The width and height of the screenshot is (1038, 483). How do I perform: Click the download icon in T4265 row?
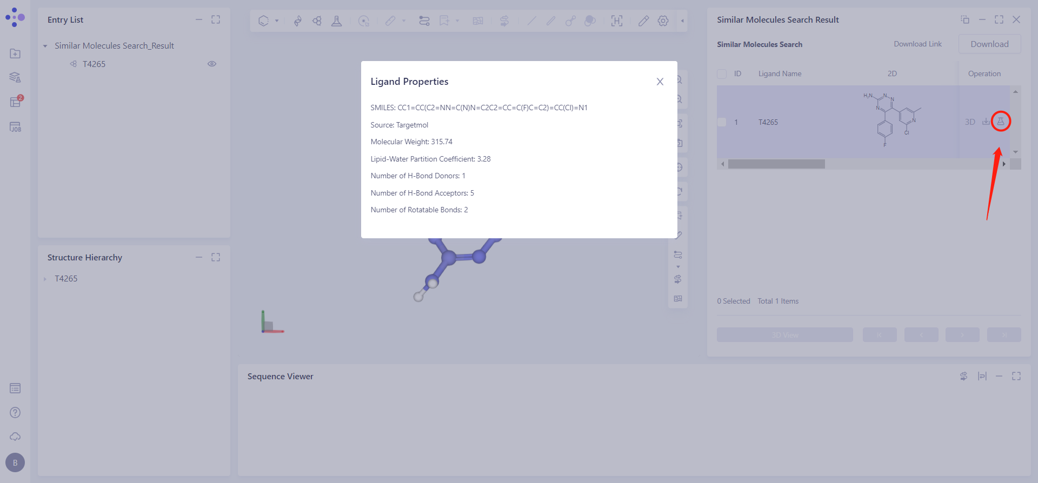[x=986, y=122]
